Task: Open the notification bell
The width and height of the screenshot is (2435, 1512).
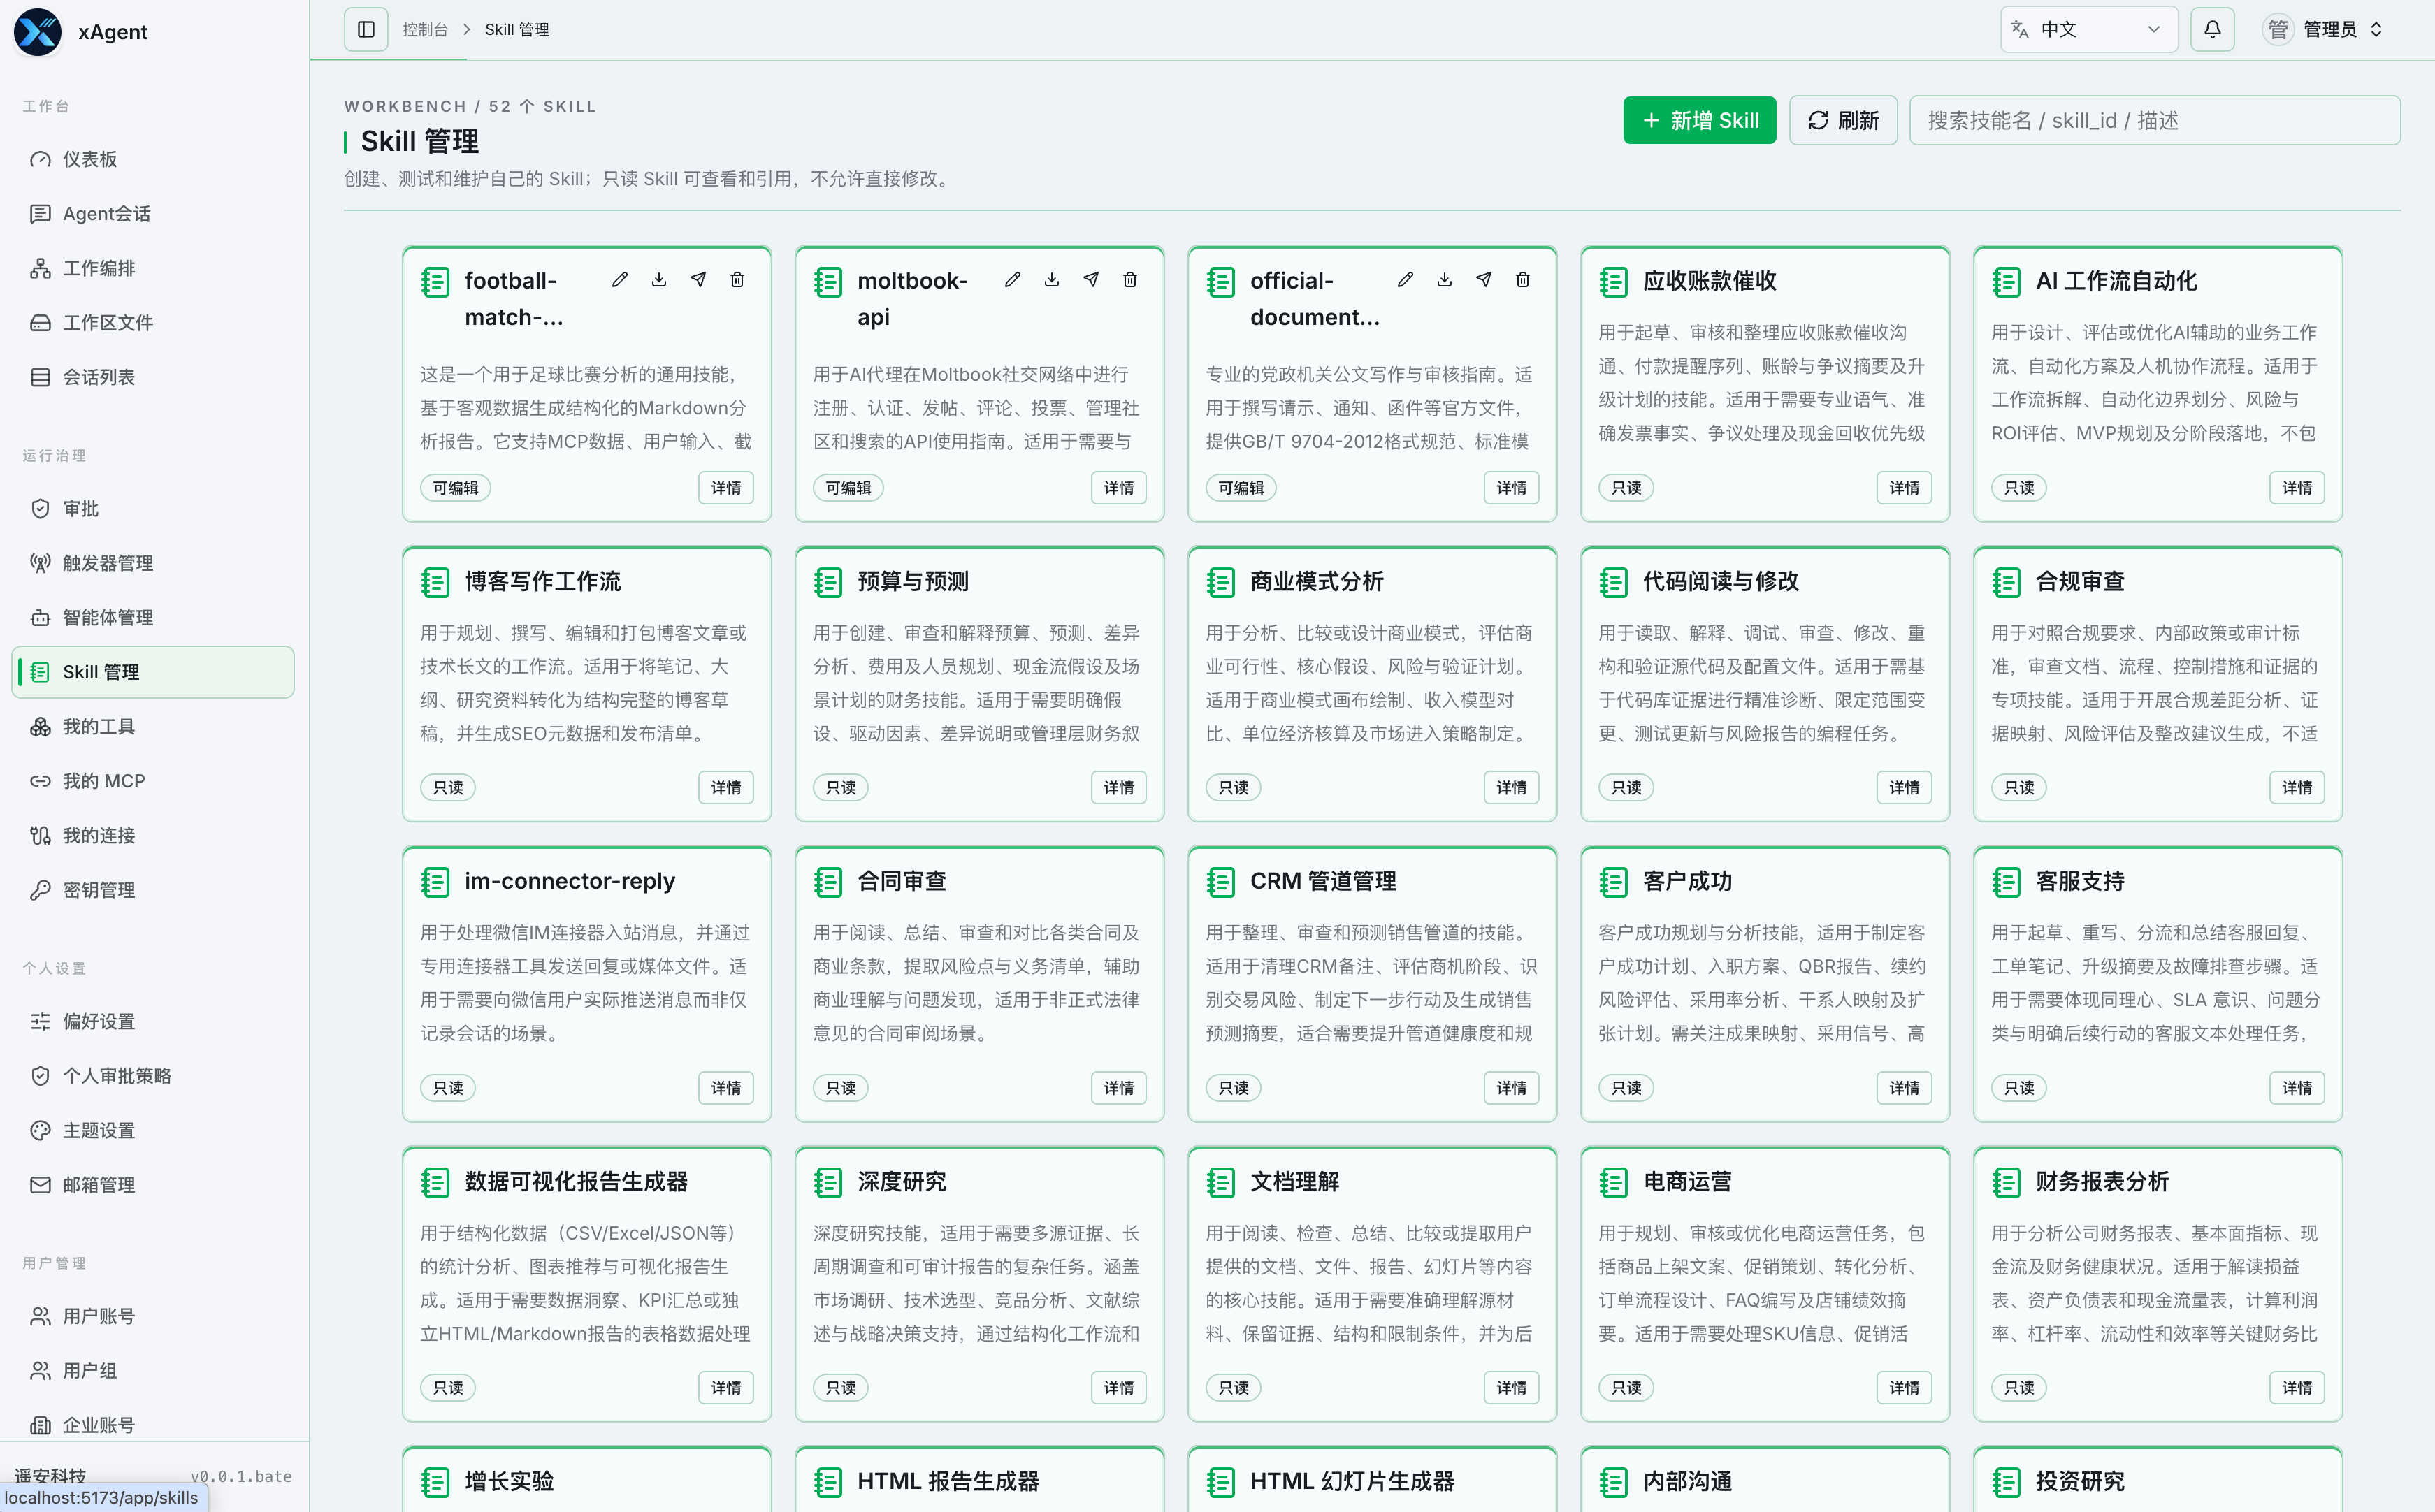Action: point(2212,30)
